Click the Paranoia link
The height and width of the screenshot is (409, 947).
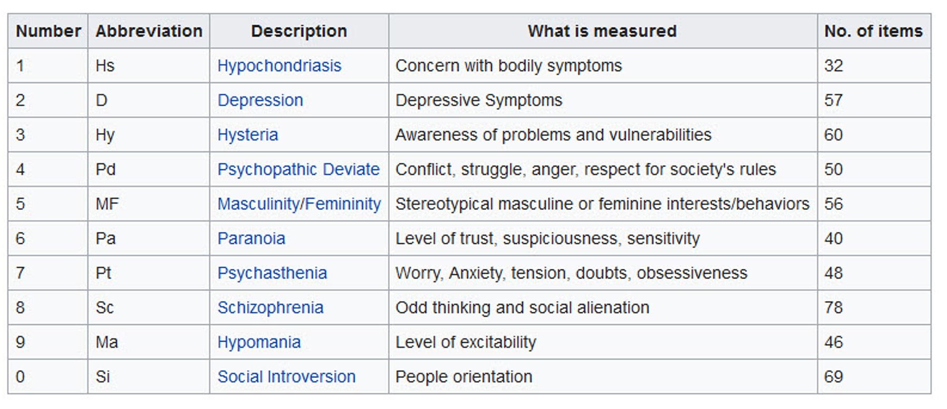(251, 239)
